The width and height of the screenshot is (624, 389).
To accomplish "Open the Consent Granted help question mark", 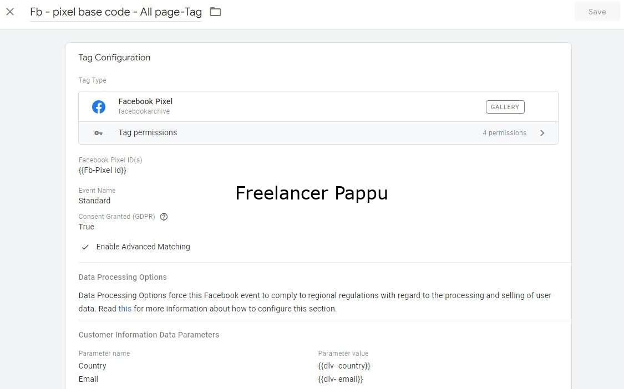I will [164, 217].
